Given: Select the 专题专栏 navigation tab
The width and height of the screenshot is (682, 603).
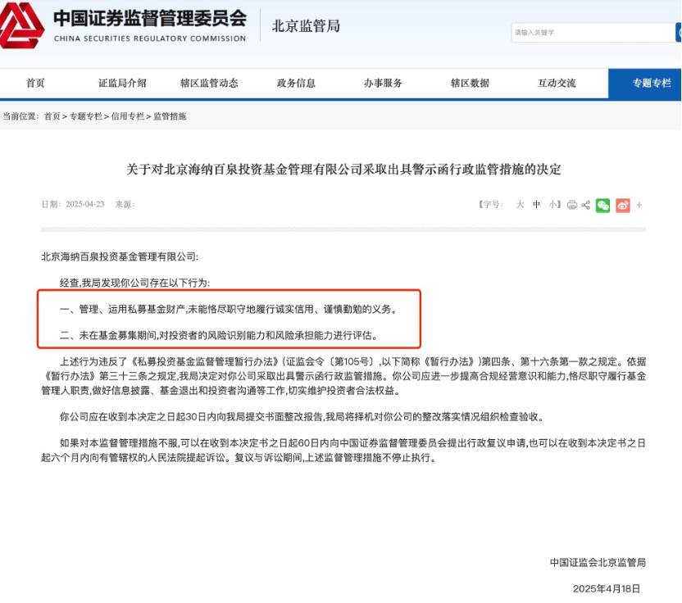Looking at the screenshot, I should click(644, 84).
